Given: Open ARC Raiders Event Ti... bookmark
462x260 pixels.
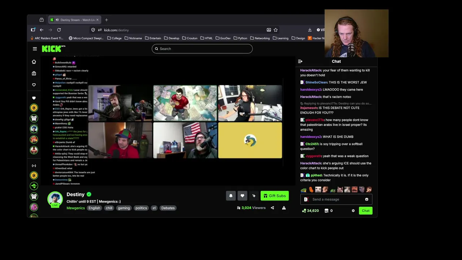Looking at the screenshot, I should pyautogui.click(x=47, y=38).
